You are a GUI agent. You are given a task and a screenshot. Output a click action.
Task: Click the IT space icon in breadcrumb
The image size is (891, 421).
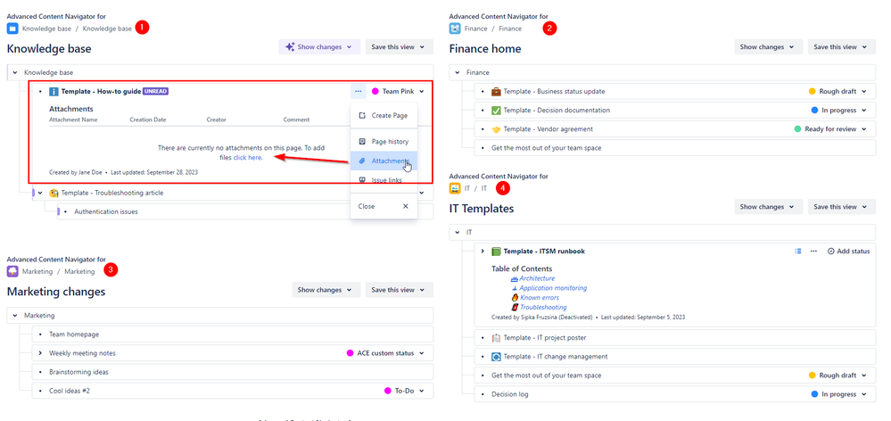click(x=455, y=188)
